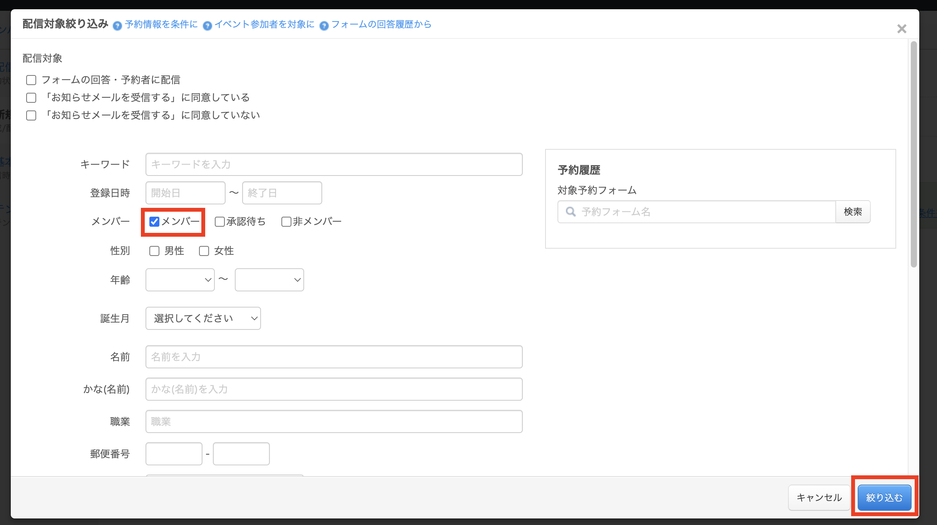The image size is (937, 525).
Task: Click help icon beside 予約情報を条件に
Action: point(117,26)
